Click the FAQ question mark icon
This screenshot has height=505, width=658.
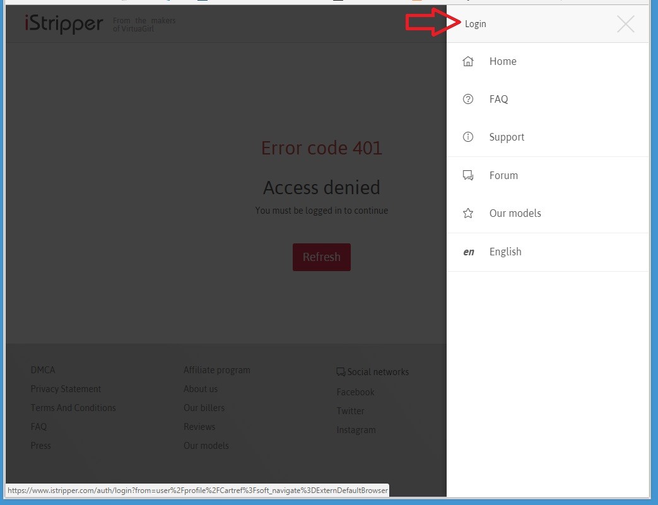pyautogui.click(x=468, y=99)
